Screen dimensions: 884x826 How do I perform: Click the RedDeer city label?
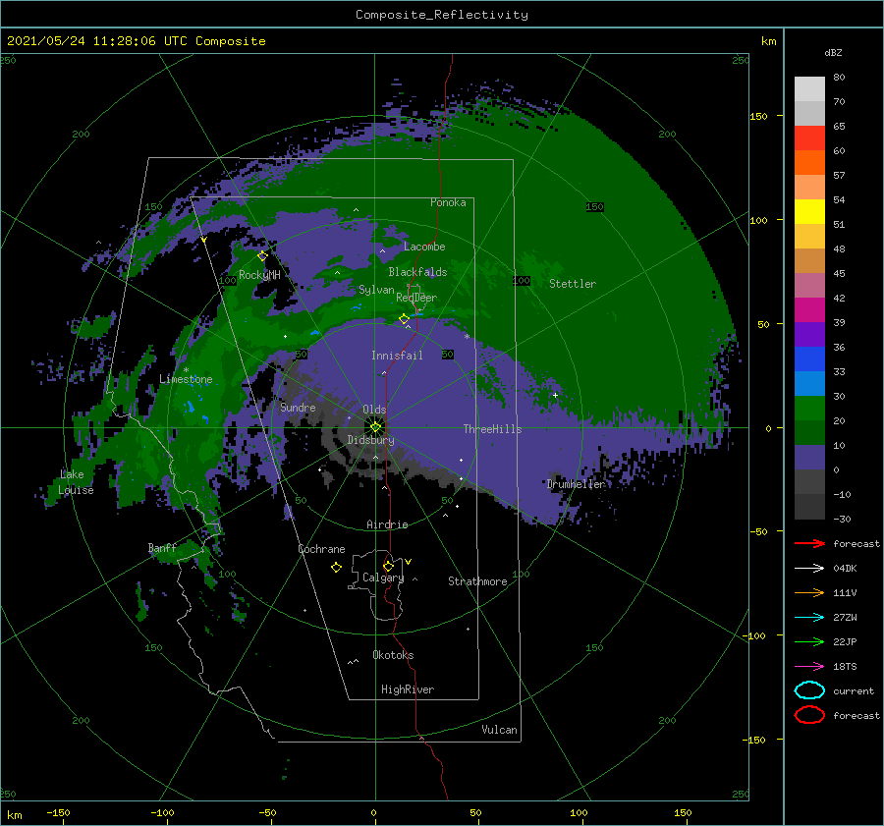[416, 298]
